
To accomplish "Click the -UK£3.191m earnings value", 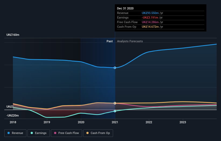I will 150,17.
